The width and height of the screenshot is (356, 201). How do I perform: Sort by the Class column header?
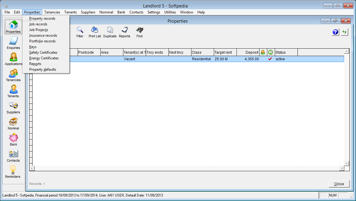[x=202, y=52]
